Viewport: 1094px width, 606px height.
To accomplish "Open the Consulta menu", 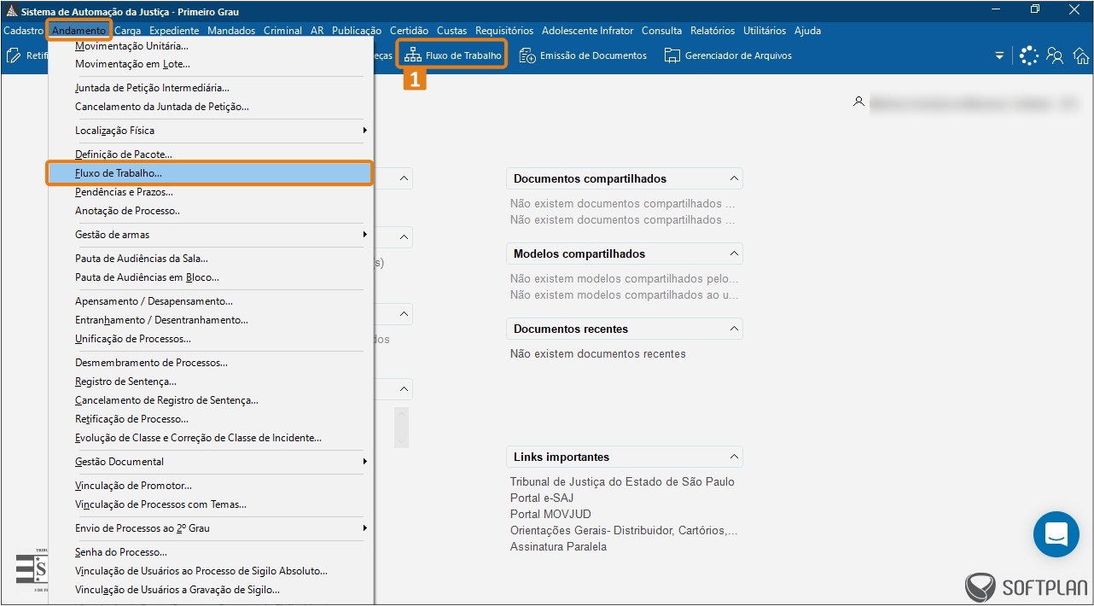I will [662, 31].
